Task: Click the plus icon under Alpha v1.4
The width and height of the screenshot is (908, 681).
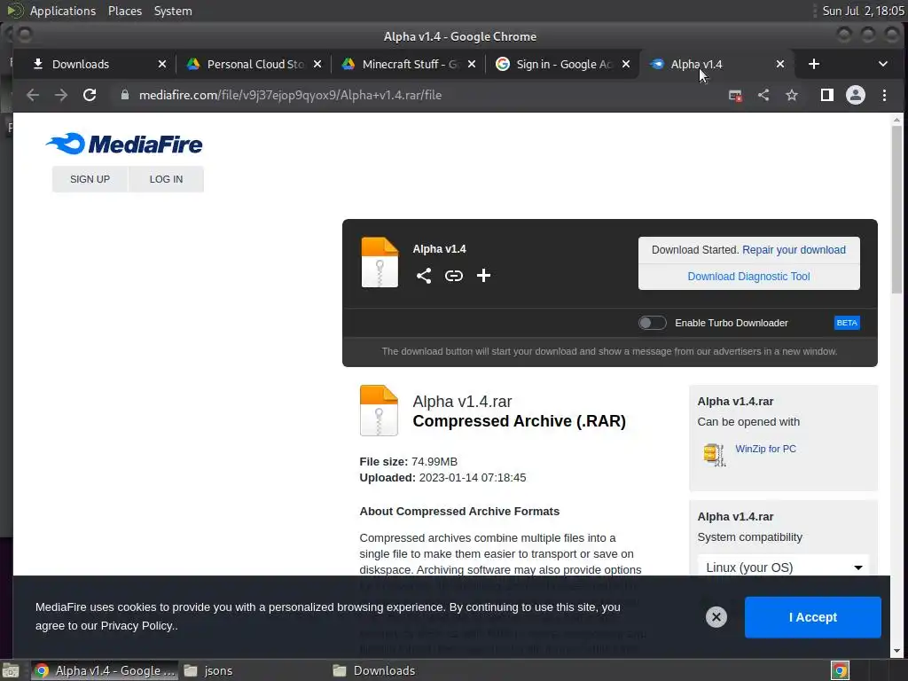Action: 483,276
